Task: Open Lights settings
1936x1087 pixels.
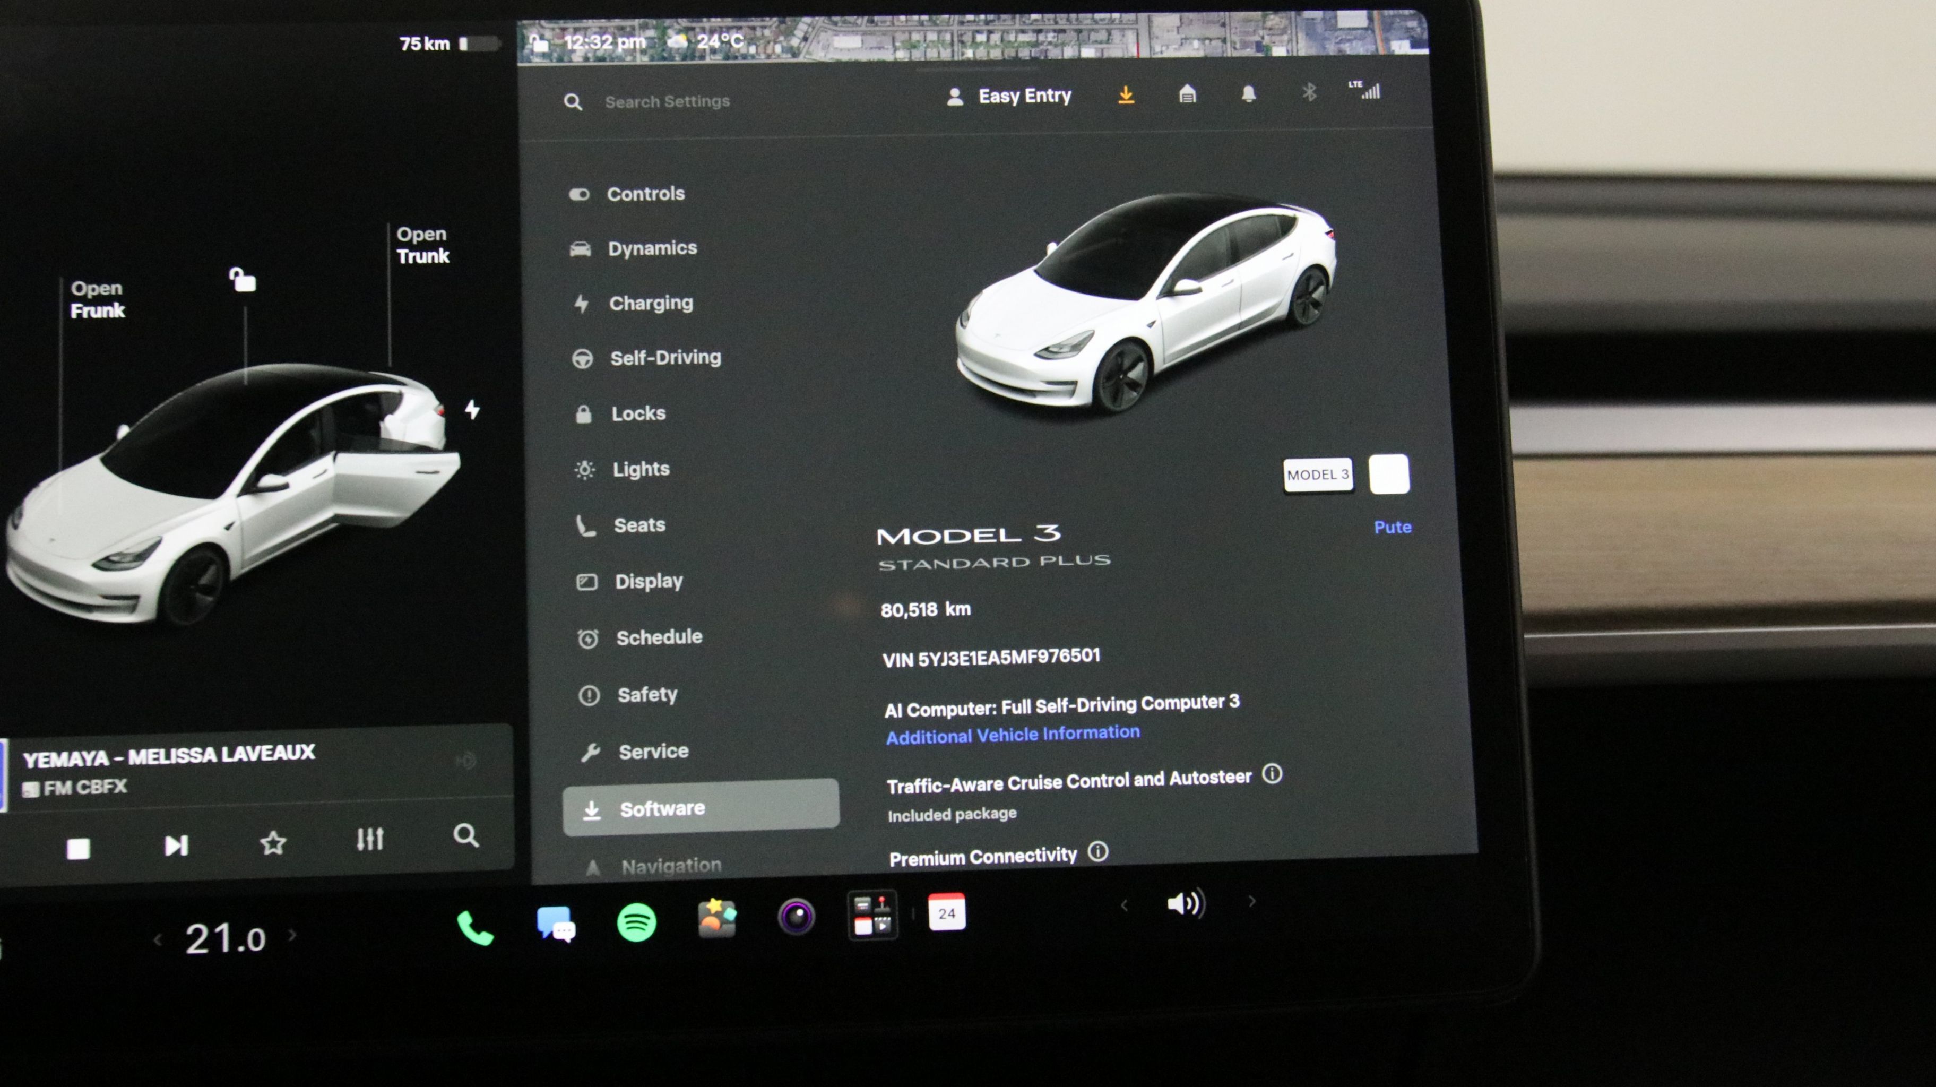Action: click(x=623, y=469)
